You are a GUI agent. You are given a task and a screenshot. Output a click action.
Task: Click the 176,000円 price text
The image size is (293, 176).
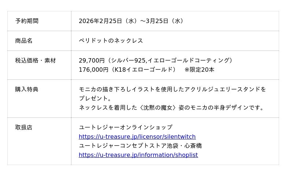click(93, 70)
